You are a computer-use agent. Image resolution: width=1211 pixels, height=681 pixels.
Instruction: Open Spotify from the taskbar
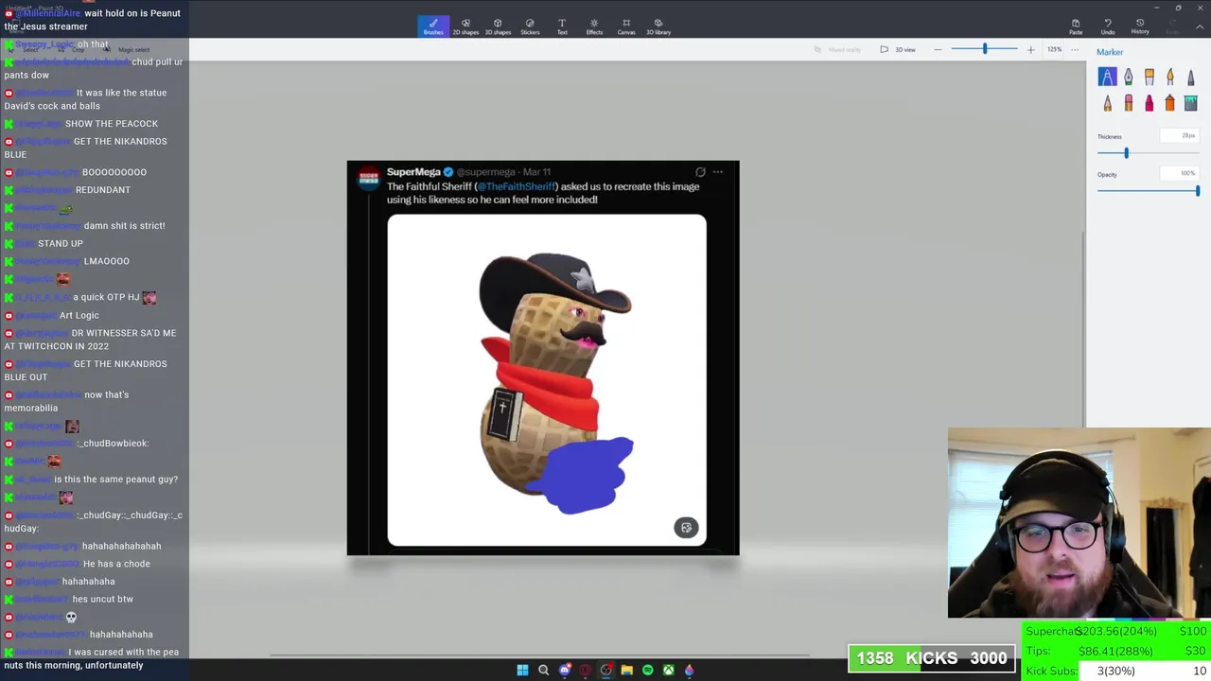(x=647, y=671)
